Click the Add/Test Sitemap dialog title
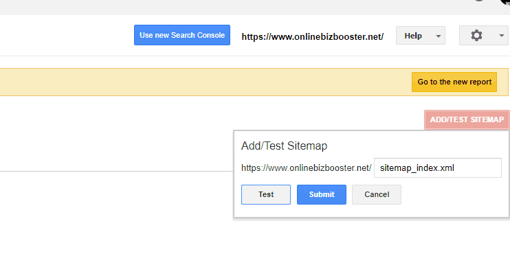510x254 pixels. tap(284, 146)
